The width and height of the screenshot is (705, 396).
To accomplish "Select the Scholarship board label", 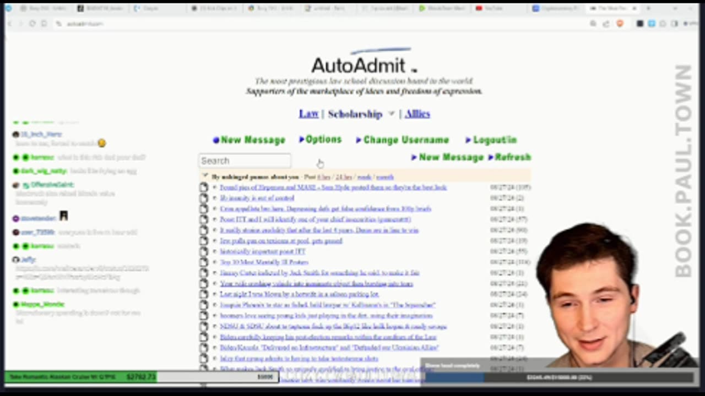I will click(x=355, y=114).
